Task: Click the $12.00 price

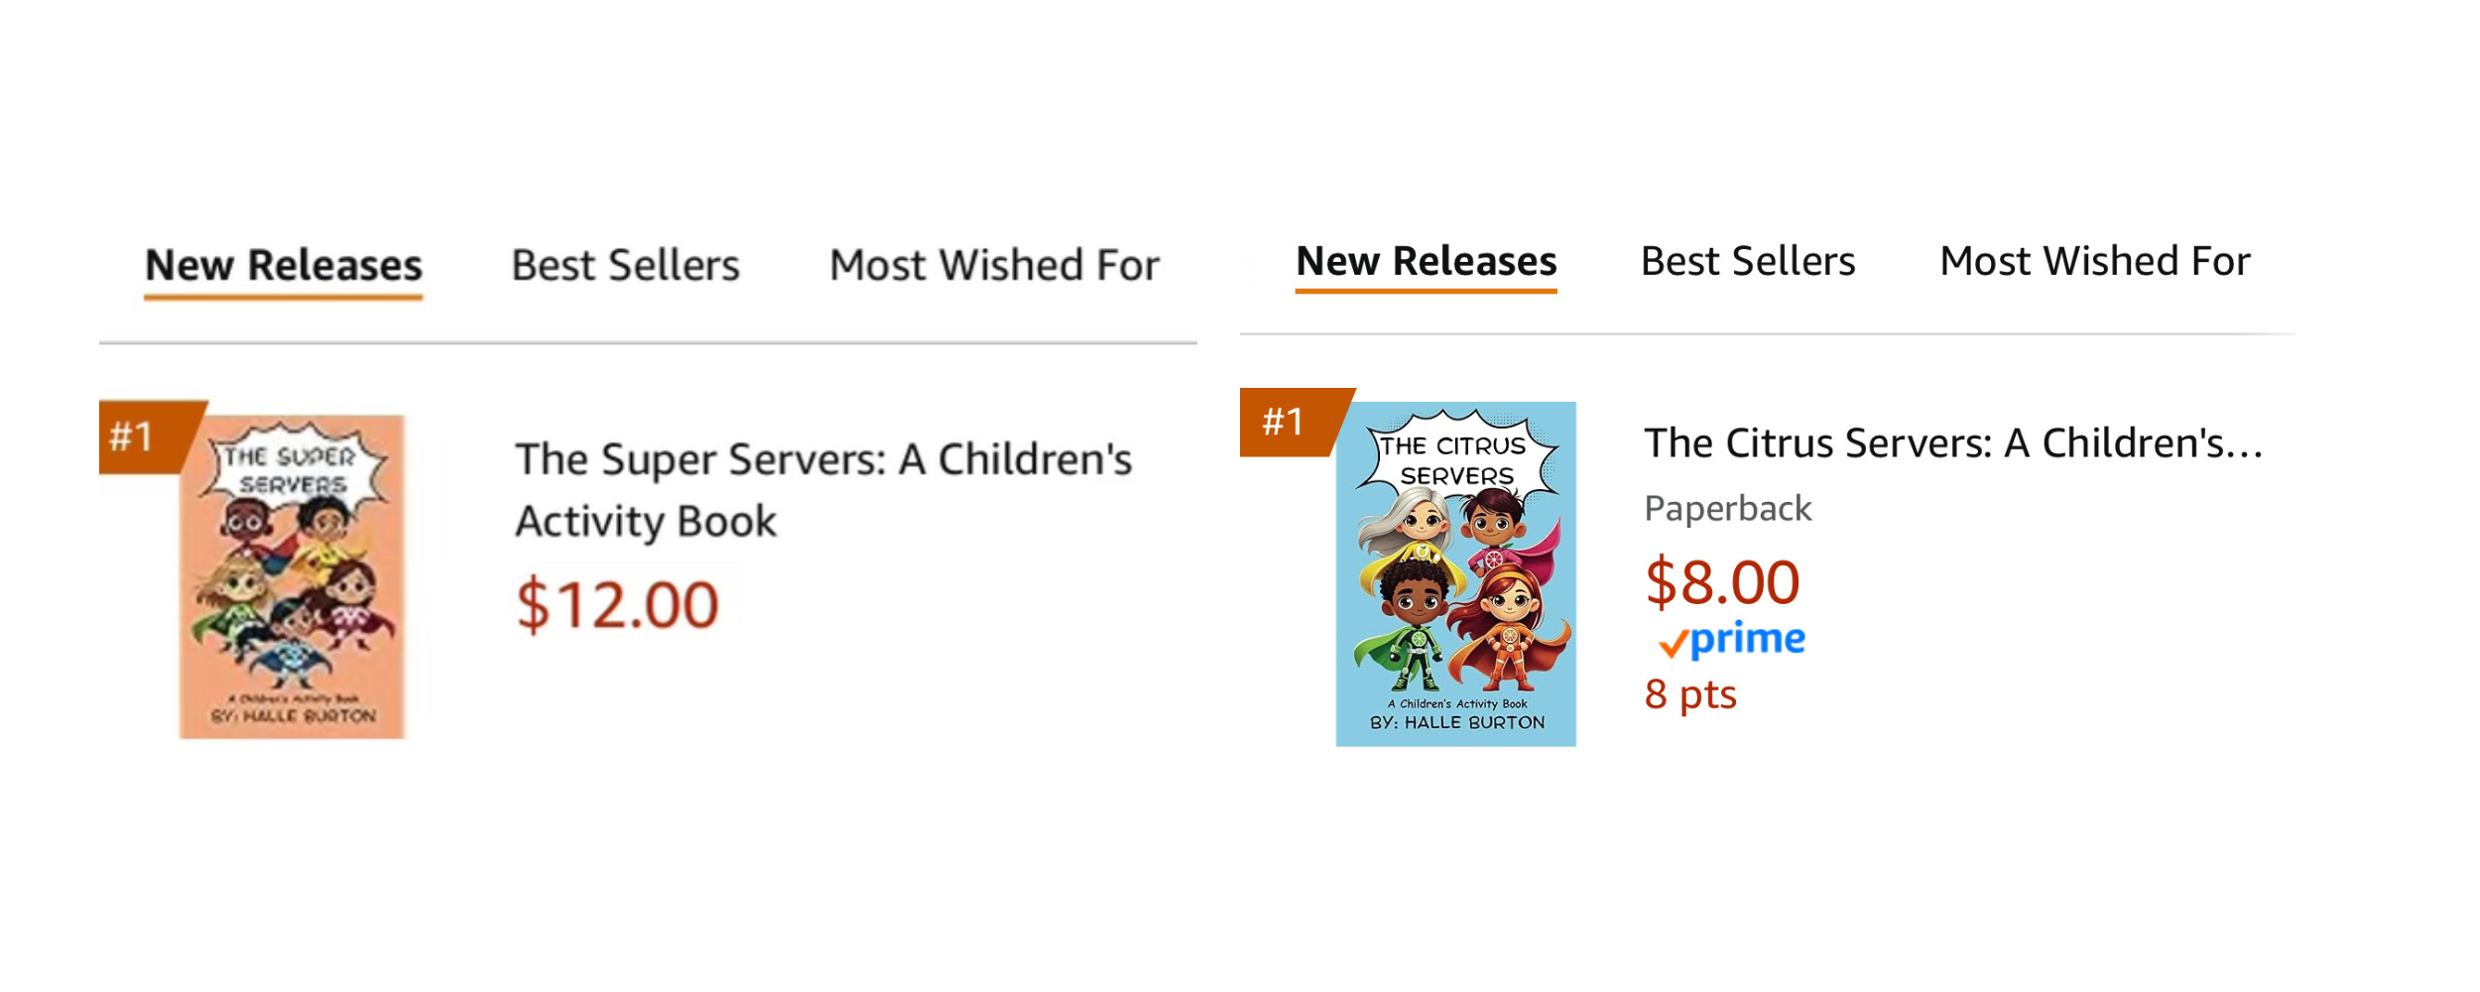Action: pos(617,604)
